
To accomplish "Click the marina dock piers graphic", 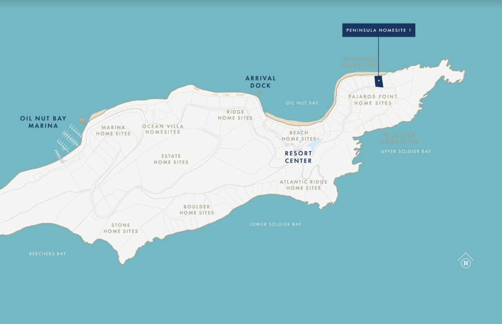I will (x=69, y=141).
